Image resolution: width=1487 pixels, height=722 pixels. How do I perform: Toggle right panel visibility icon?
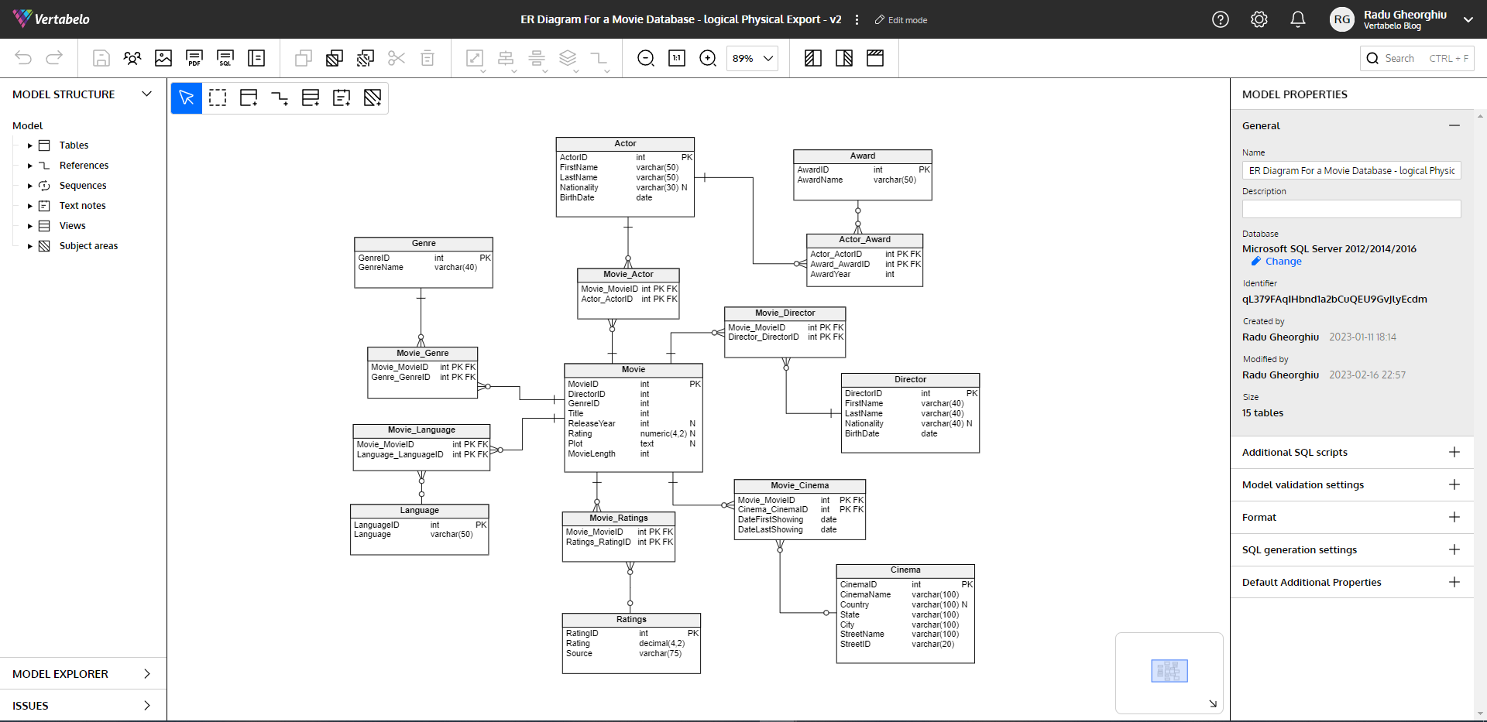click(844, 58)
